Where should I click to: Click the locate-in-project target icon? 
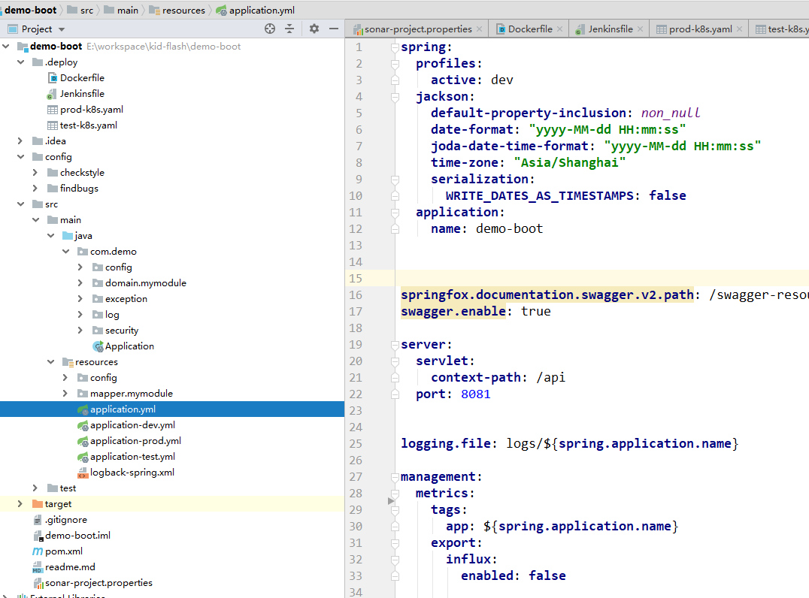(270, 29)
